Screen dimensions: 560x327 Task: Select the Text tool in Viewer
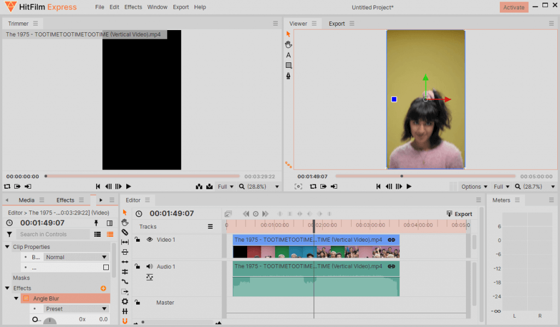coord(288,55)
